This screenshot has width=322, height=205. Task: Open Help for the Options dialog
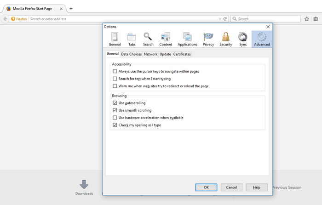click(257, 188)
